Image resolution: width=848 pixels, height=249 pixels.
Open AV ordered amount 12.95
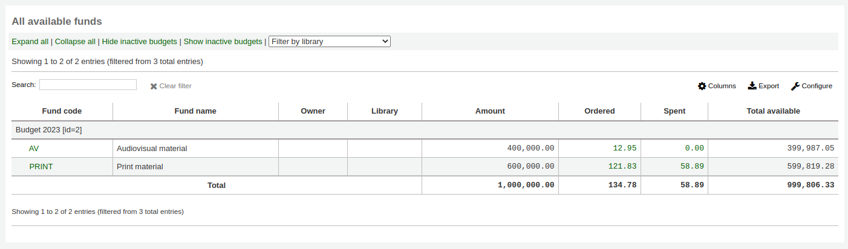click(624, 148)
